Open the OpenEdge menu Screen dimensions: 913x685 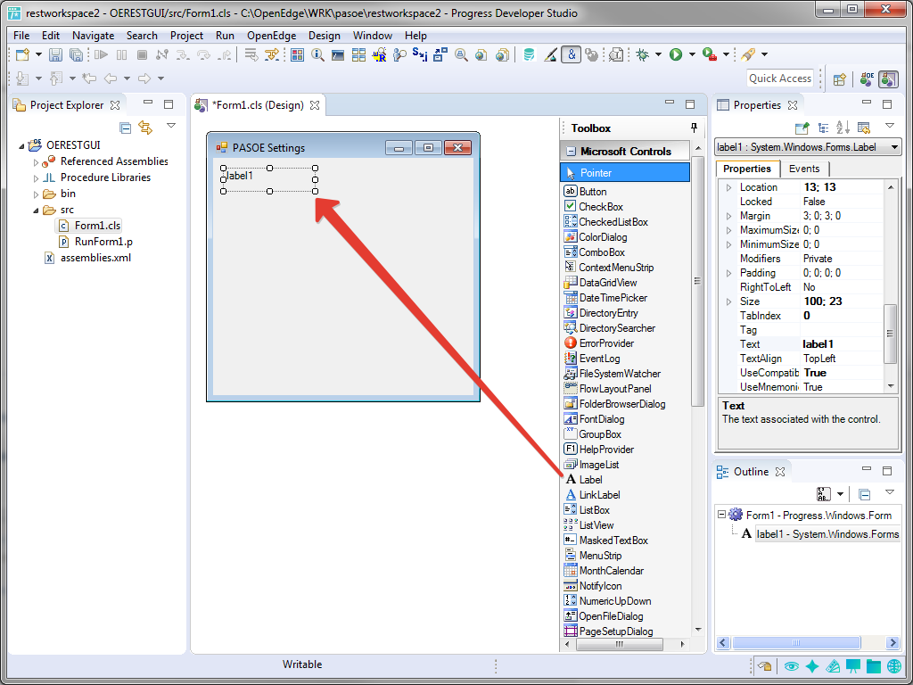271,36
